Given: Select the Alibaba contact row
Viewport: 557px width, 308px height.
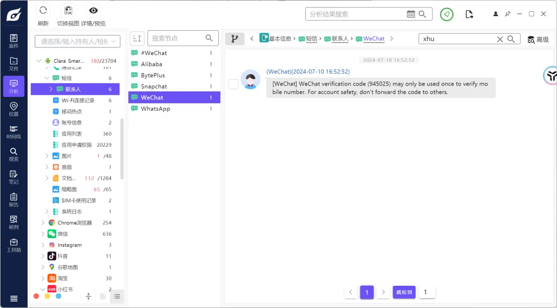Looking at the screenshot, I should 174,64.
